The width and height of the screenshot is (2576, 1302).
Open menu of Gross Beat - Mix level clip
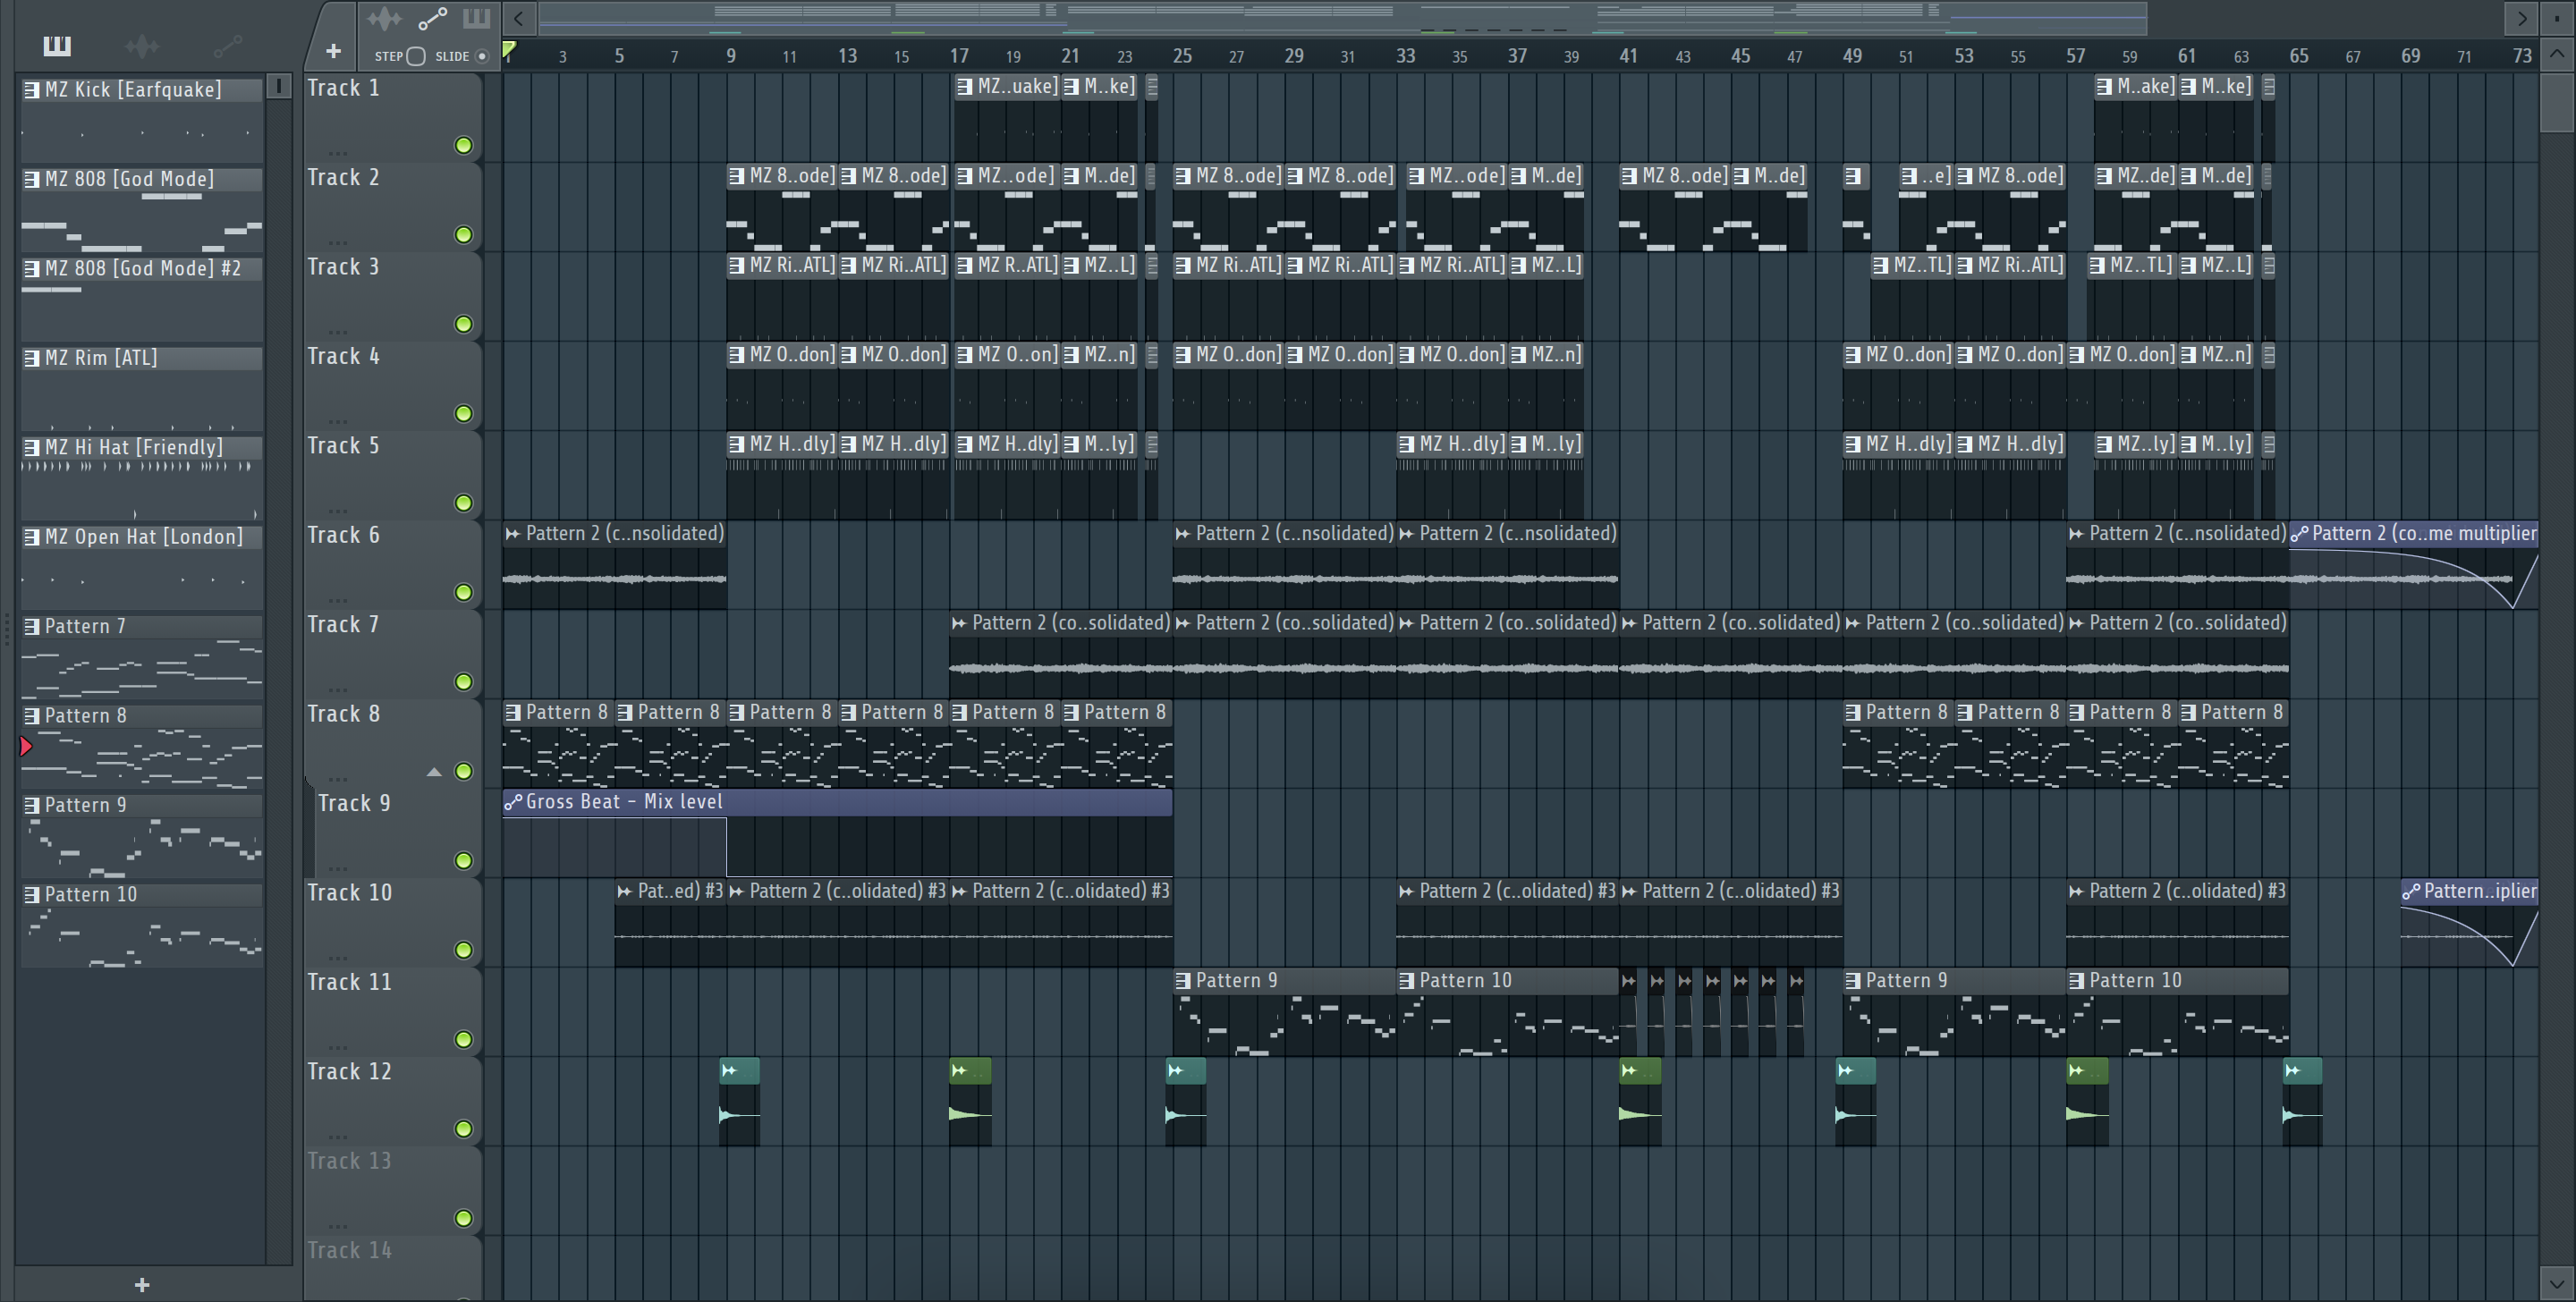(x=513, y=802)
